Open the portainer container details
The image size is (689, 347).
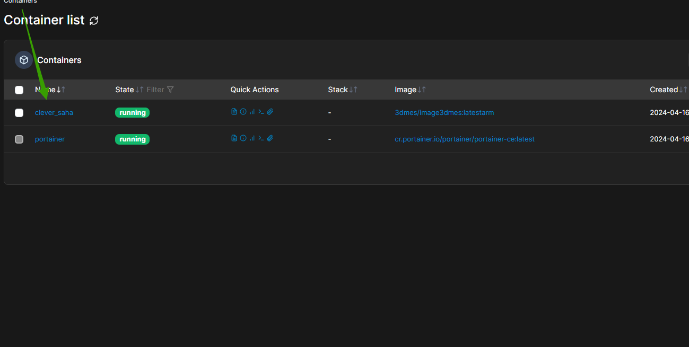click(50, 139)
